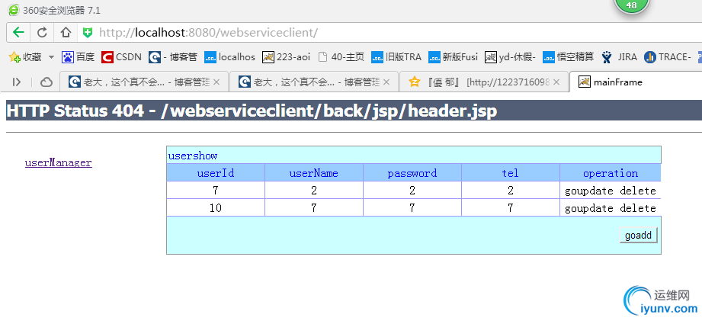Click goupdate in the userId 7 row
Viewport: 702px width, 321px height.
pos(588,191)
